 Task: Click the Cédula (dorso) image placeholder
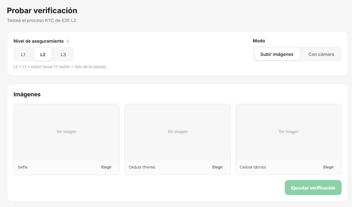(x=289, y=132)
